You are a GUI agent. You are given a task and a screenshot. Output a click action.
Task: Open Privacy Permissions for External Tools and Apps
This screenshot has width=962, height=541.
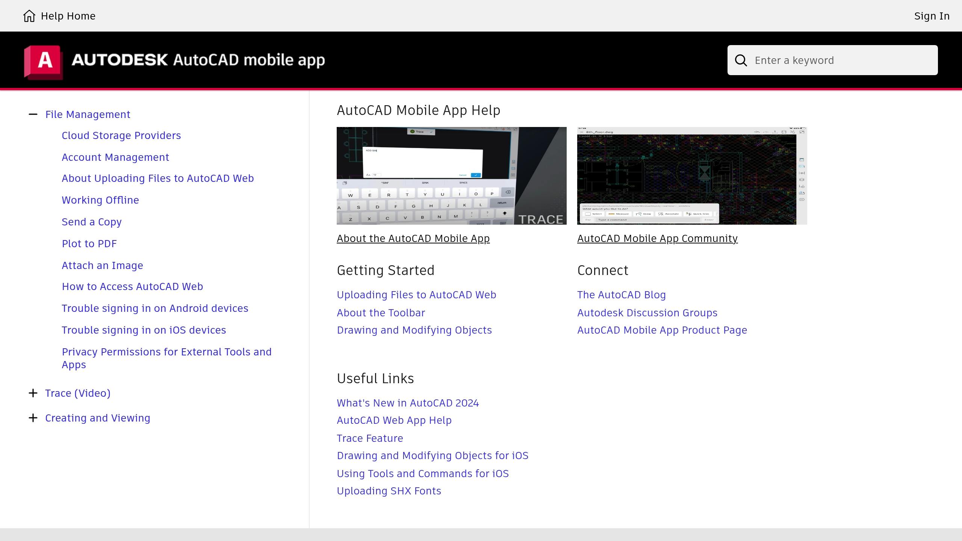point(166,358)
